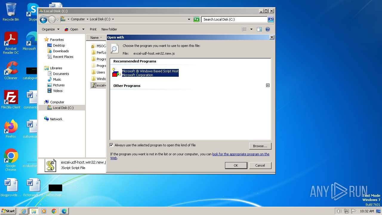
Task: Click the Change your view icon
Action: (244, 29)
